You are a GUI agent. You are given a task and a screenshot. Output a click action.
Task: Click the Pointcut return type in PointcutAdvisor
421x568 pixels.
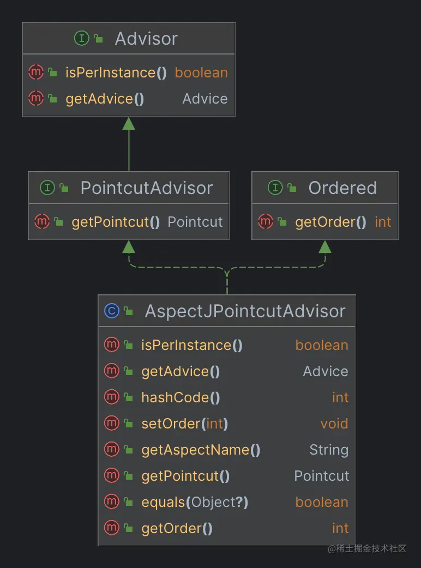[x=195, y=222]
